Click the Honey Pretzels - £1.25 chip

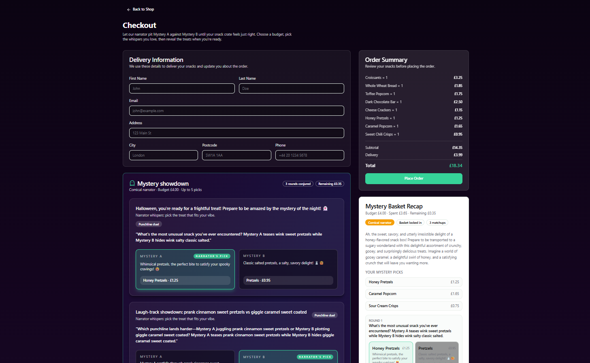pos(185,280)
